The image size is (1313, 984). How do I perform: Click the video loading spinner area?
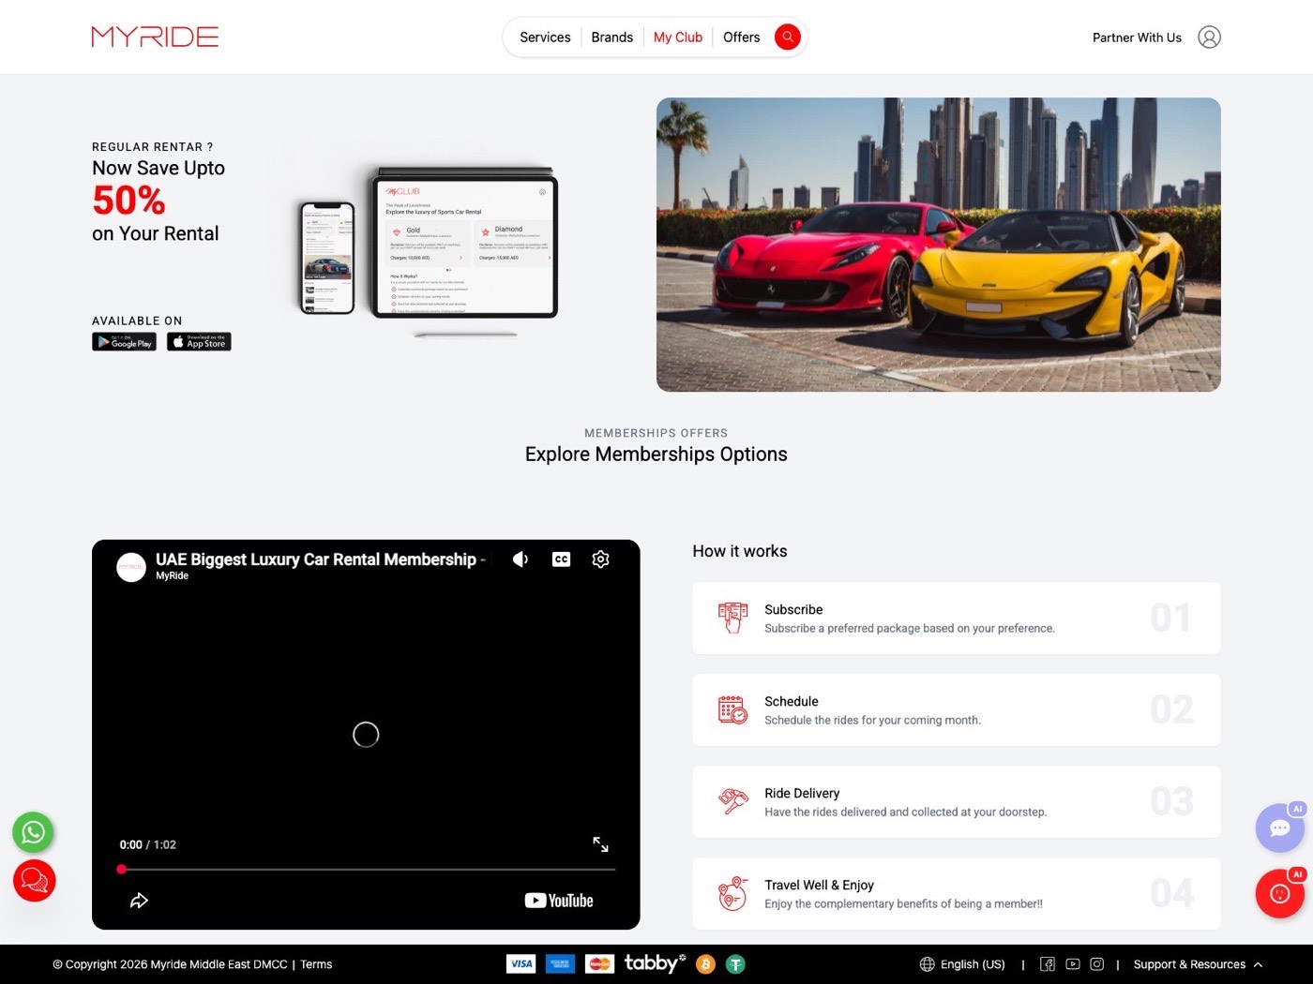tap(366, 735)
